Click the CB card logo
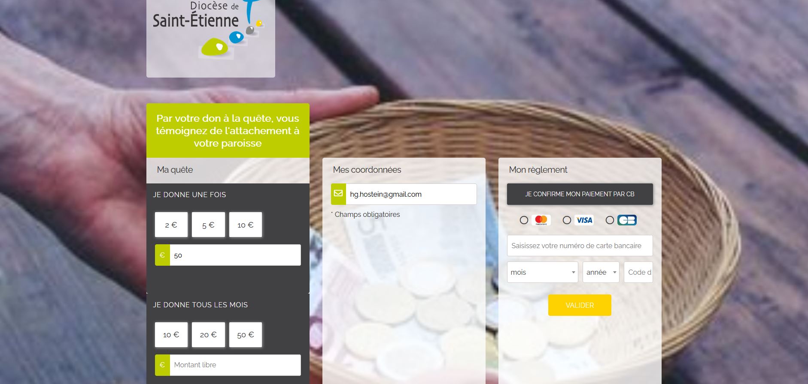 point(627,220)
